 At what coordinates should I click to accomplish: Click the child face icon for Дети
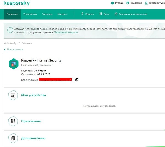point(101,14)
